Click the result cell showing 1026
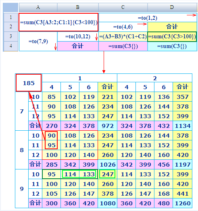Image resolution: width=198 pixels, height=211 pixels. [x=108, y=165]
